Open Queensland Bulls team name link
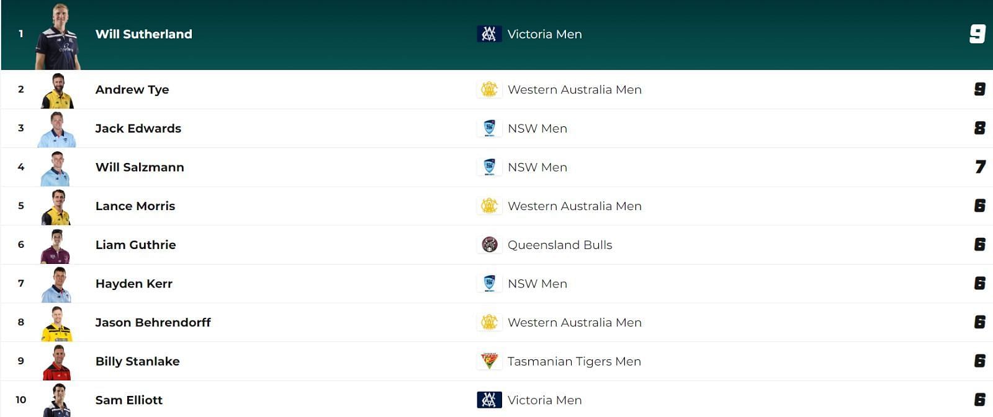993x417 pixels. (x=560, y=245)
